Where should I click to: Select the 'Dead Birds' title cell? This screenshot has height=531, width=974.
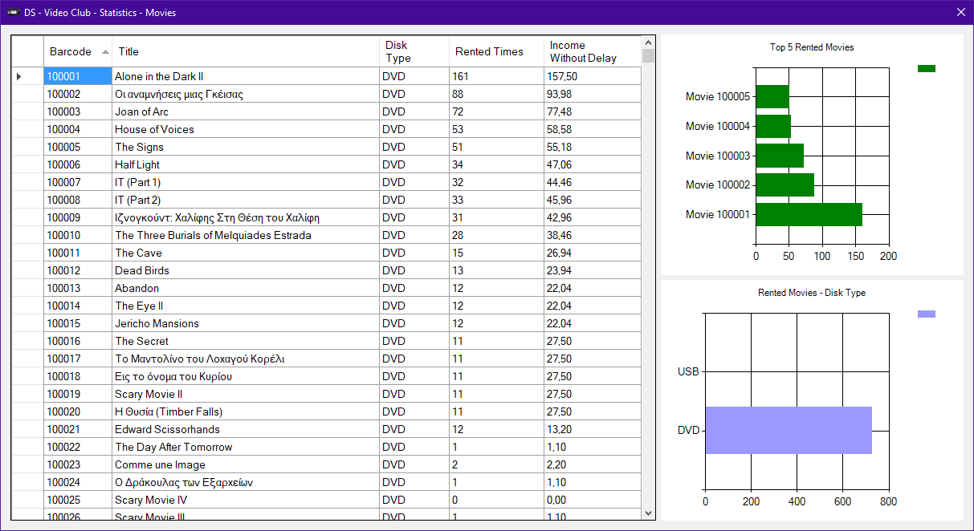pos(246,270)
